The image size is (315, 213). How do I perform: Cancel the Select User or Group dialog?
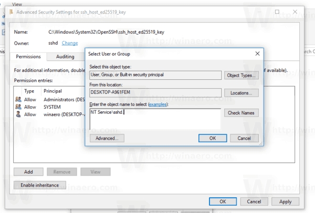[x=244, y=138]
